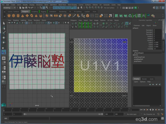Click the play forwards button
The width and height of the screenshot is (166, 124).
(x=153, y=110)
